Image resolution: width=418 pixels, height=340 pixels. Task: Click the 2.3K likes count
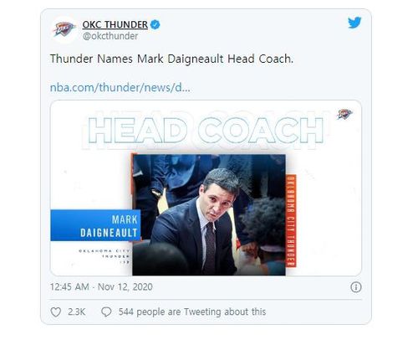point(77,312)
